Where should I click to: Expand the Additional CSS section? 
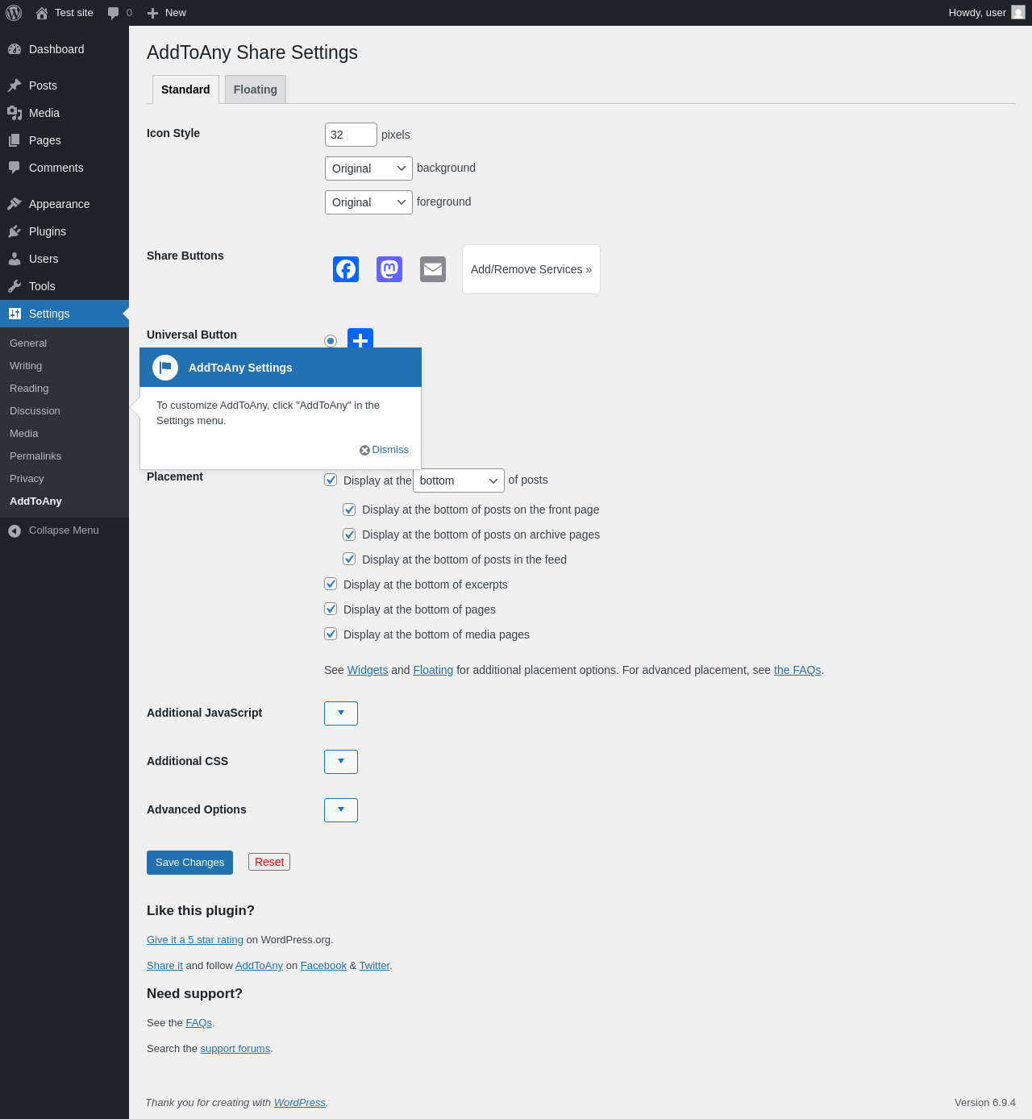click(x=341, y=762)
